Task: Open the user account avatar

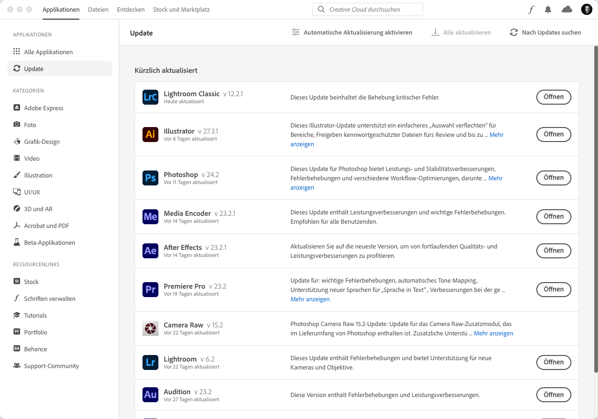Action: pos(586,9)
